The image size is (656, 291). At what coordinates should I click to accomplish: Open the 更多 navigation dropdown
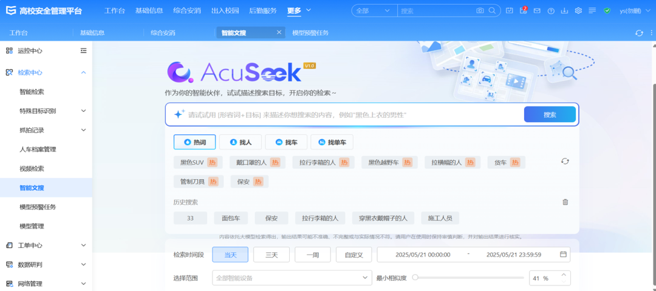pyautogui.click(x=299, y=10)
